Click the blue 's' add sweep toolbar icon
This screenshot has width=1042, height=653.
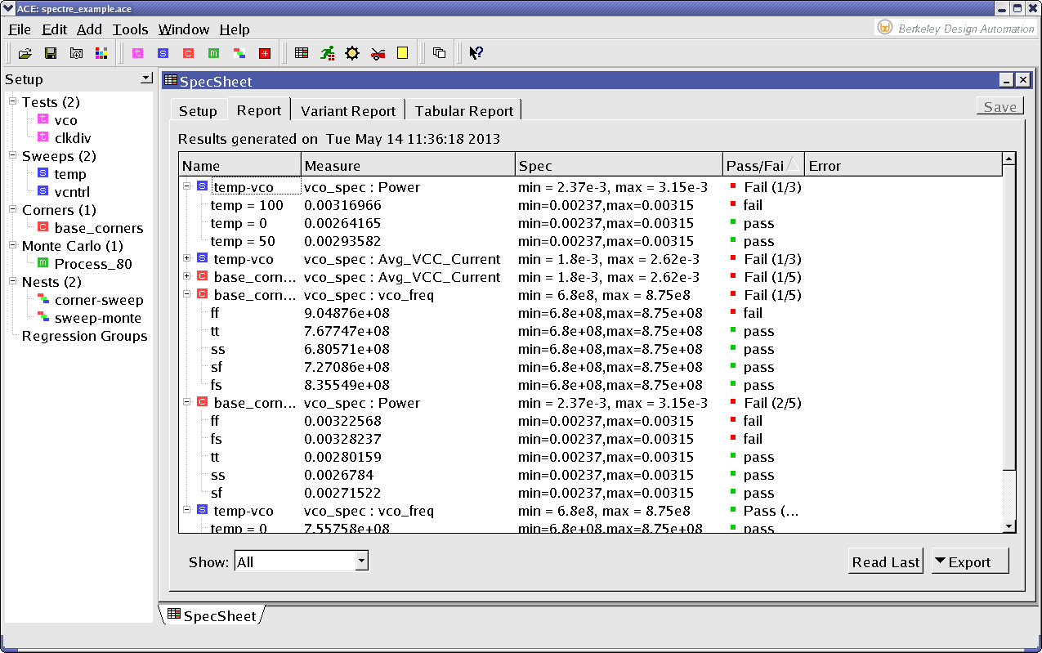[x=163, y=53]
